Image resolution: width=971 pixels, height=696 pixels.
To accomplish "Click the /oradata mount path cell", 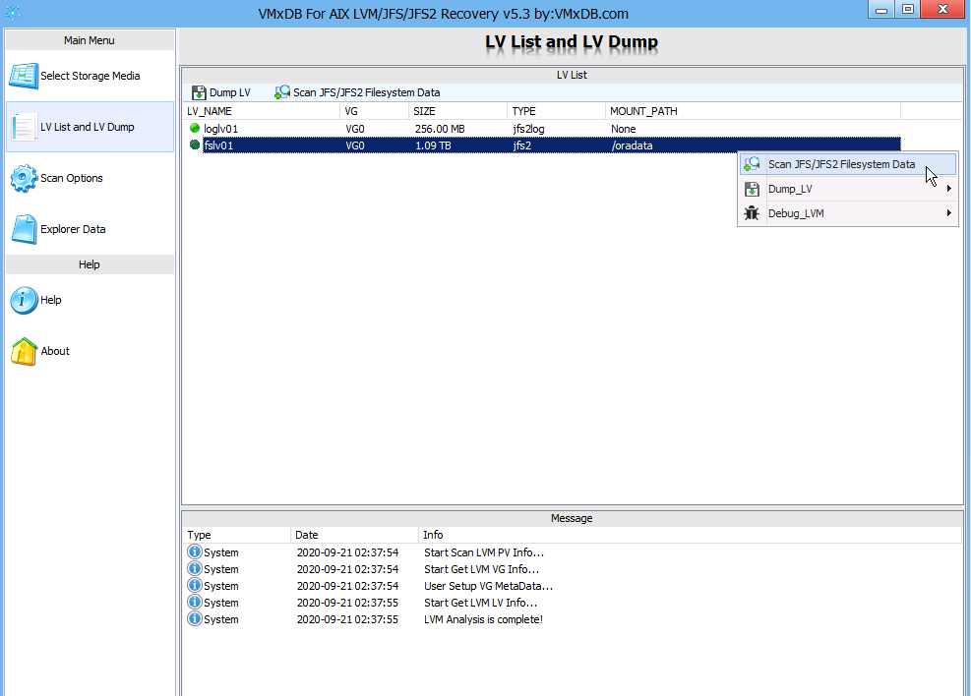I will (x=632, y=145).
